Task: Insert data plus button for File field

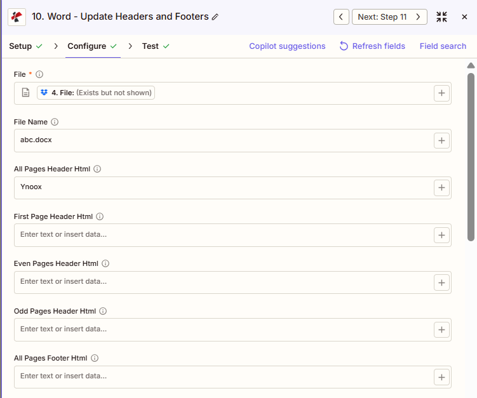Action: 441,93
